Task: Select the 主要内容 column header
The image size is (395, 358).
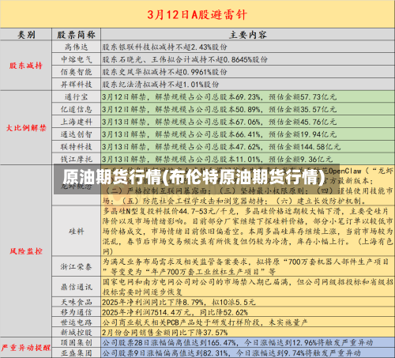Action: click(x=247, y=35)
